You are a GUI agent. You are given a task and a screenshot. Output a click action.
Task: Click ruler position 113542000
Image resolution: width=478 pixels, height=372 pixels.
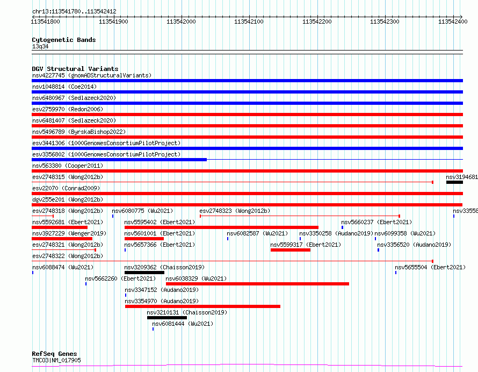[x=181, y=22]
